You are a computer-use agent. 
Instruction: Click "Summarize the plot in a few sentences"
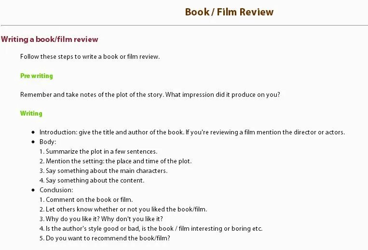point(98,151)
